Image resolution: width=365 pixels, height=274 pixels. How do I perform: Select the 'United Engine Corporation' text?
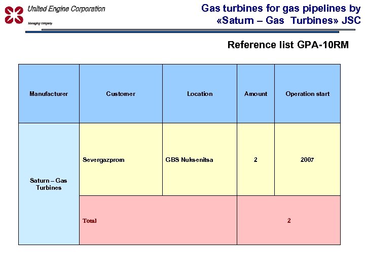click(x=66, y=9)
